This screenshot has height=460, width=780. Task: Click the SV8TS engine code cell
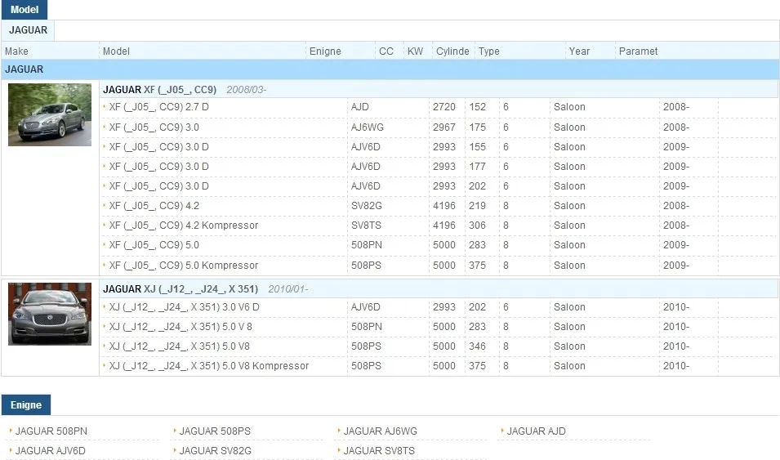[366, 226]
